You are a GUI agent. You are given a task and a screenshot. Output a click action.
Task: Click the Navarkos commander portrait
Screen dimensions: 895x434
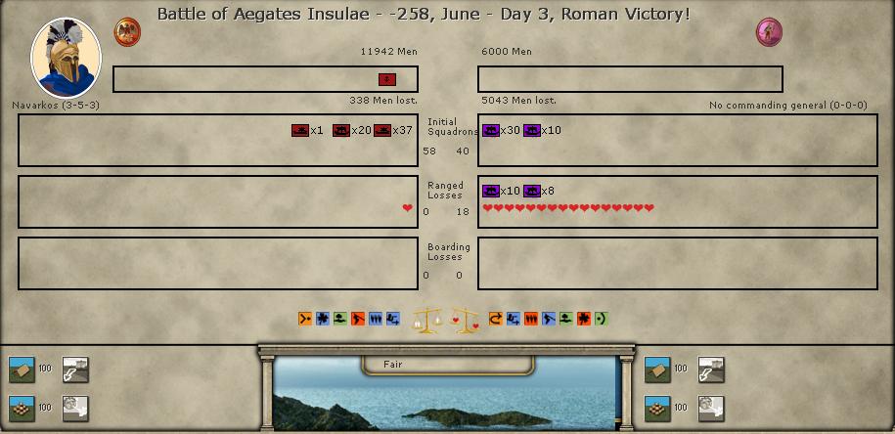(x=67, y=58)
